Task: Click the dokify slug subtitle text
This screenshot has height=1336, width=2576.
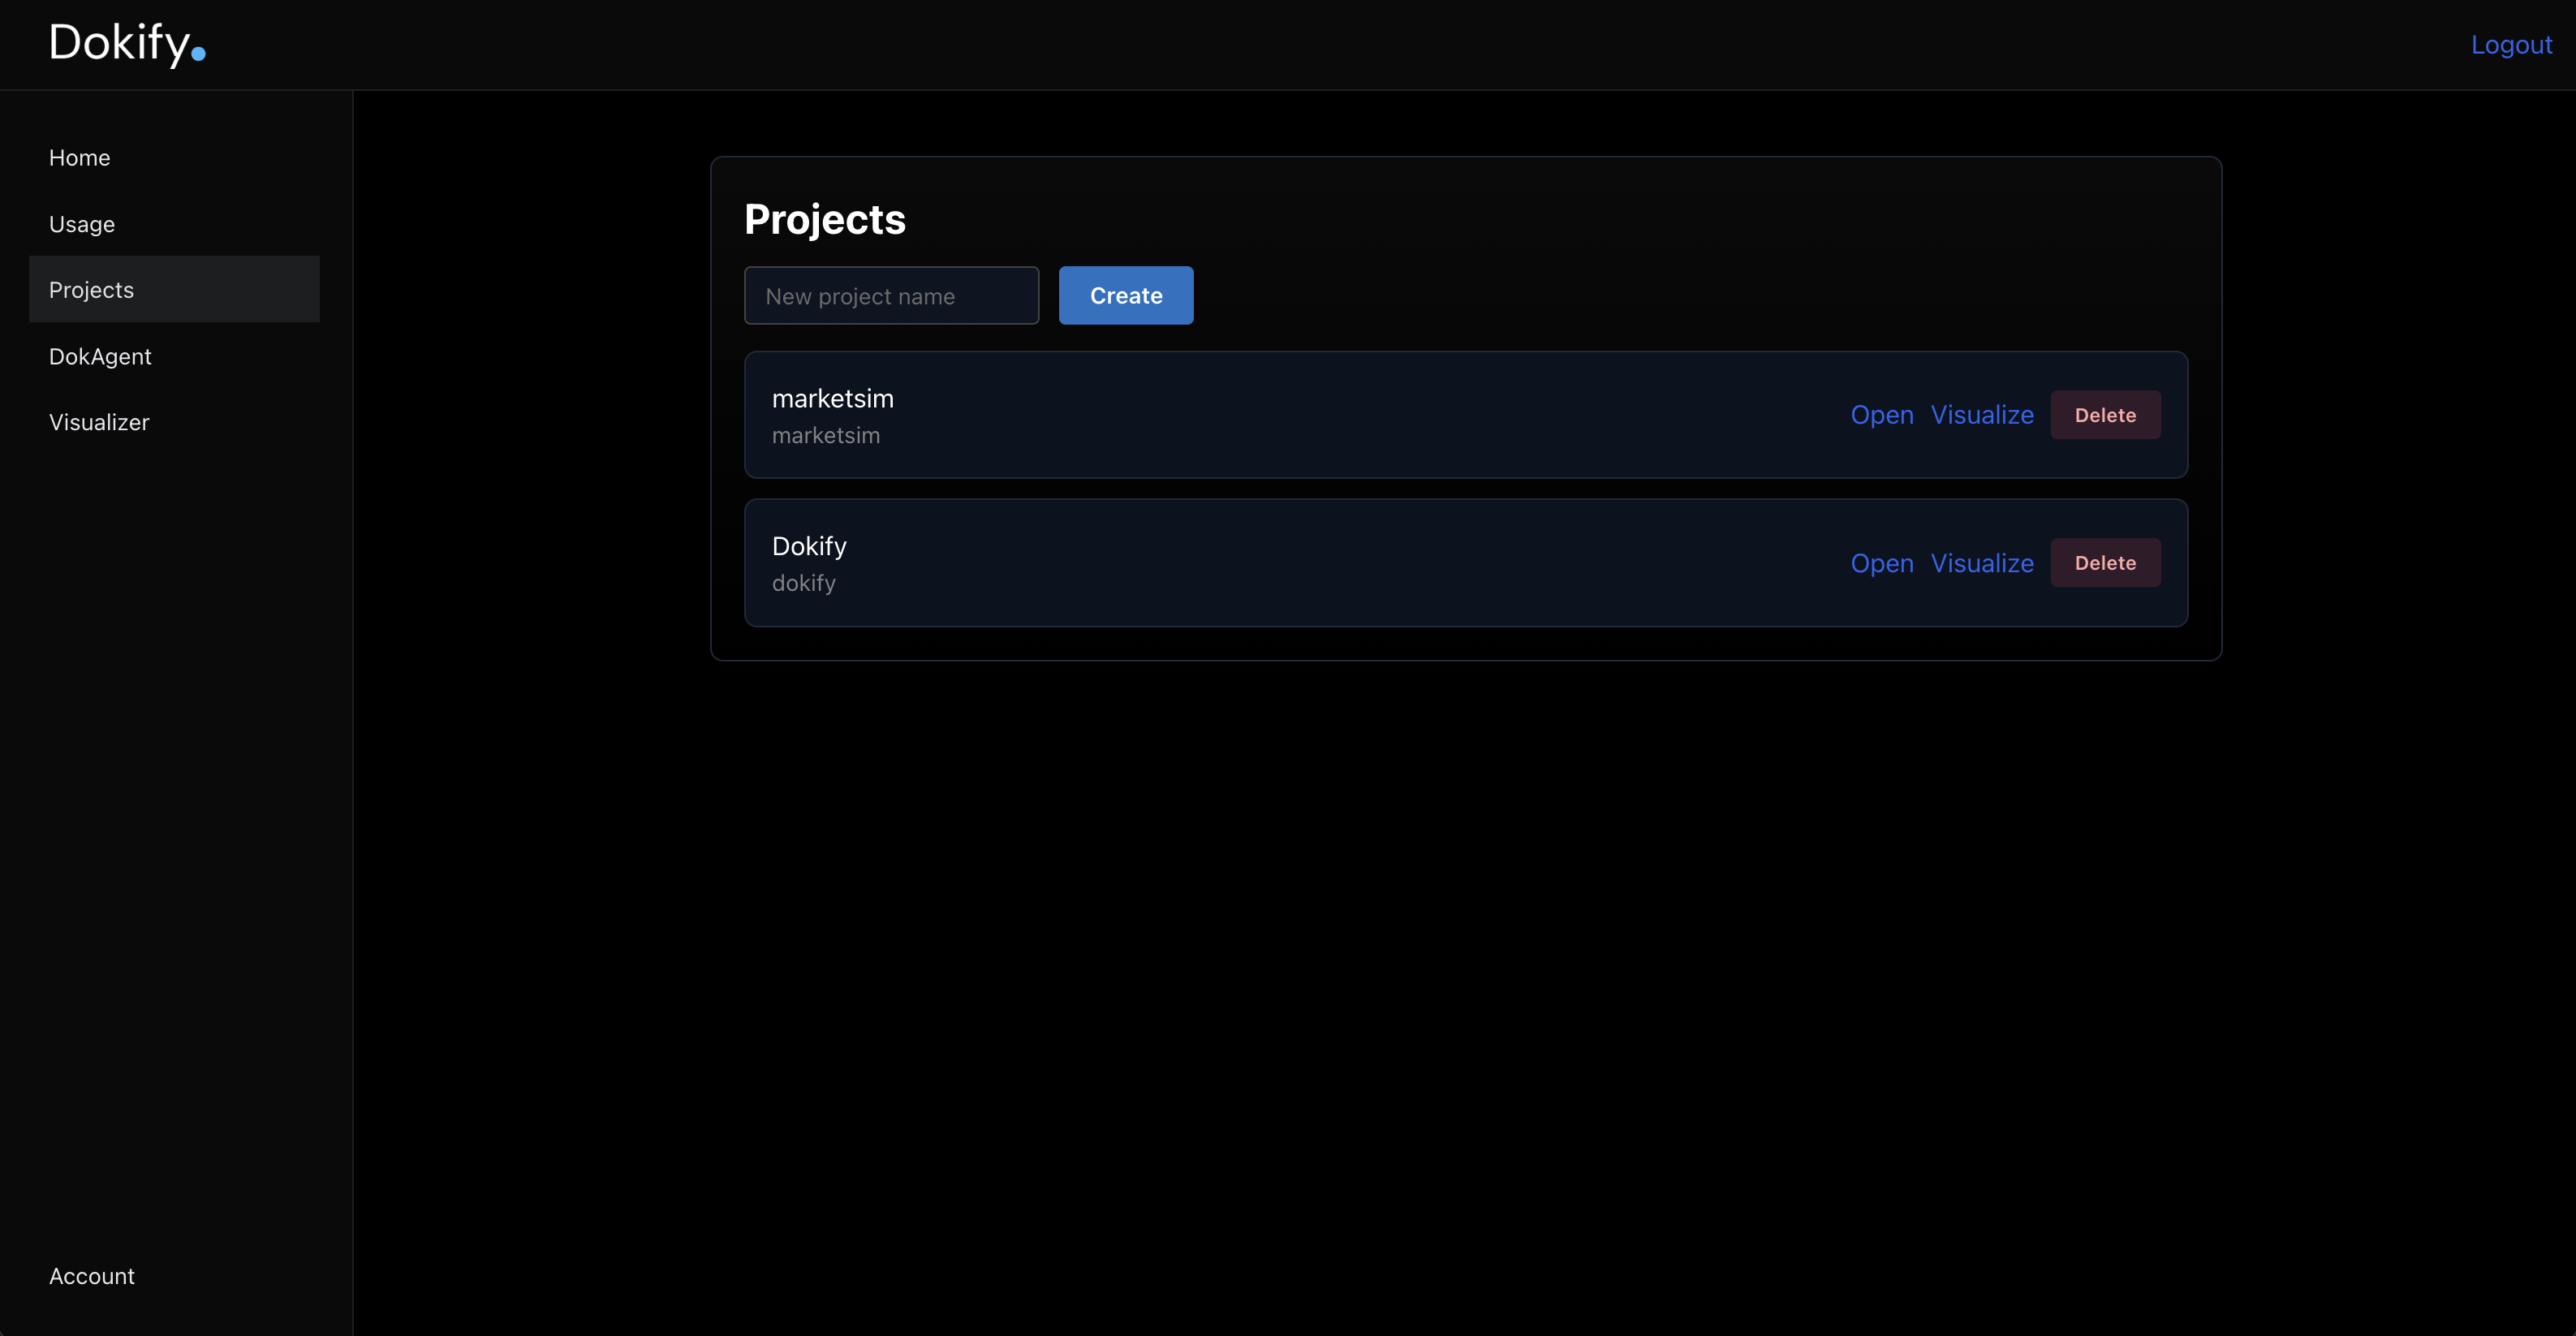Action: [x=803, y=583]
